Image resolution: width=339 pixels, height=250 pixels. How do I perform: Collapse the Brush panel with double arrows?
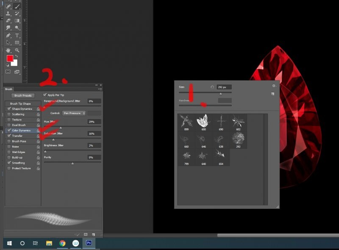coord(97,85)
